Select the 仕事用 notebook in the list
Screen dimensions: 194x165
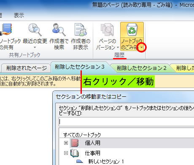(93, 153)
